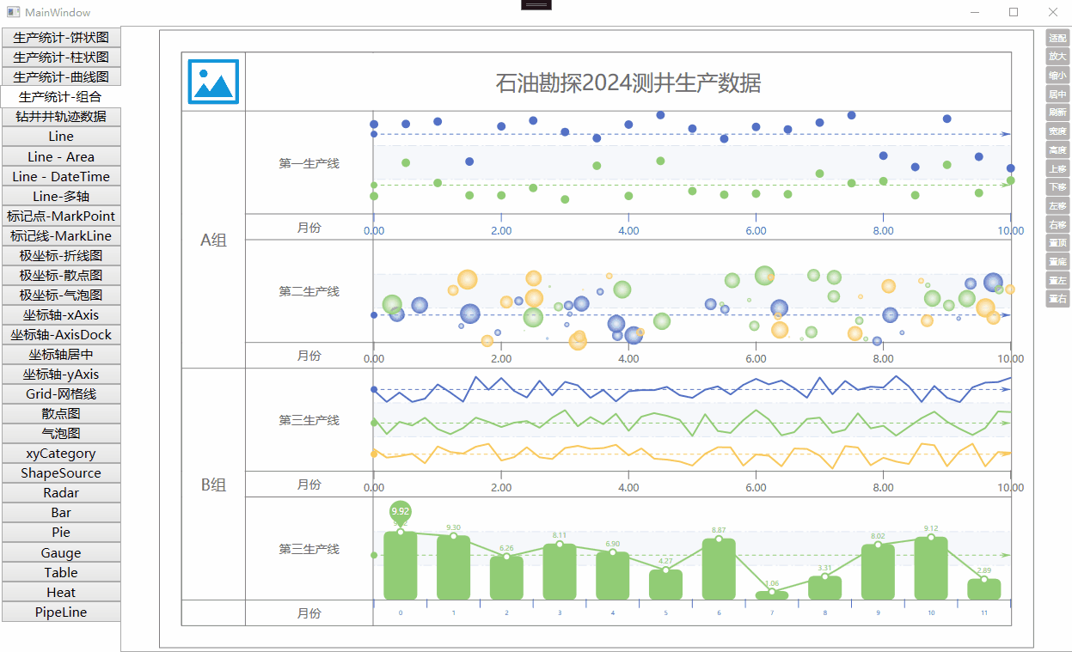Click the 第一生产线 row label
The image size is (1072, 652).
[309, 163]
